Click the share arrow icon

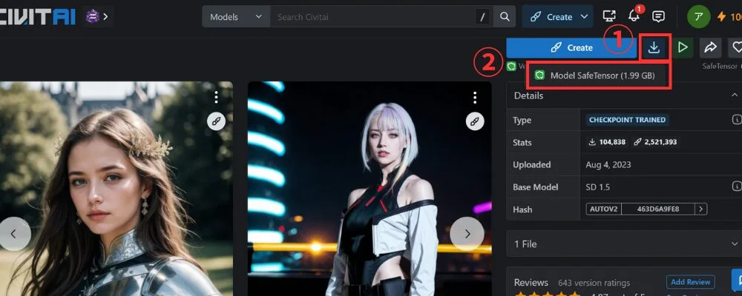710,47
